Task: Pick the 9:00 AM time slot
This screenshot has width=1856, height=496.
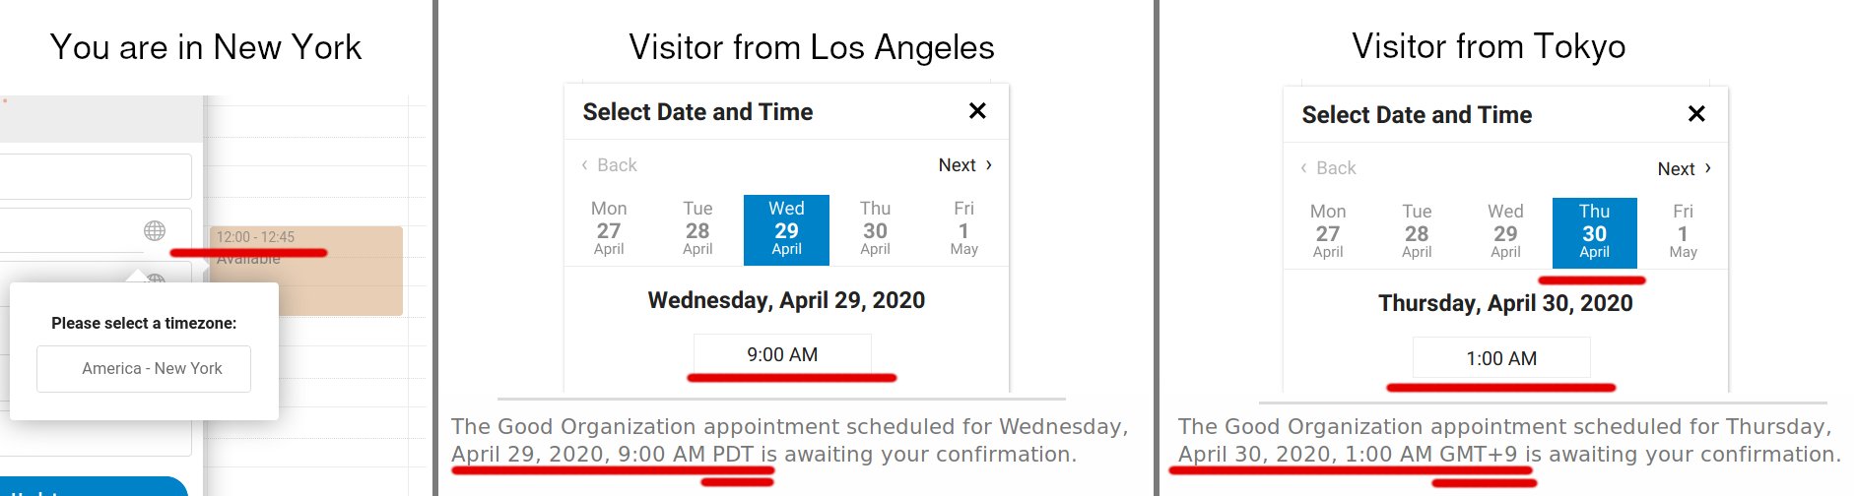Action: coord(782,354)
